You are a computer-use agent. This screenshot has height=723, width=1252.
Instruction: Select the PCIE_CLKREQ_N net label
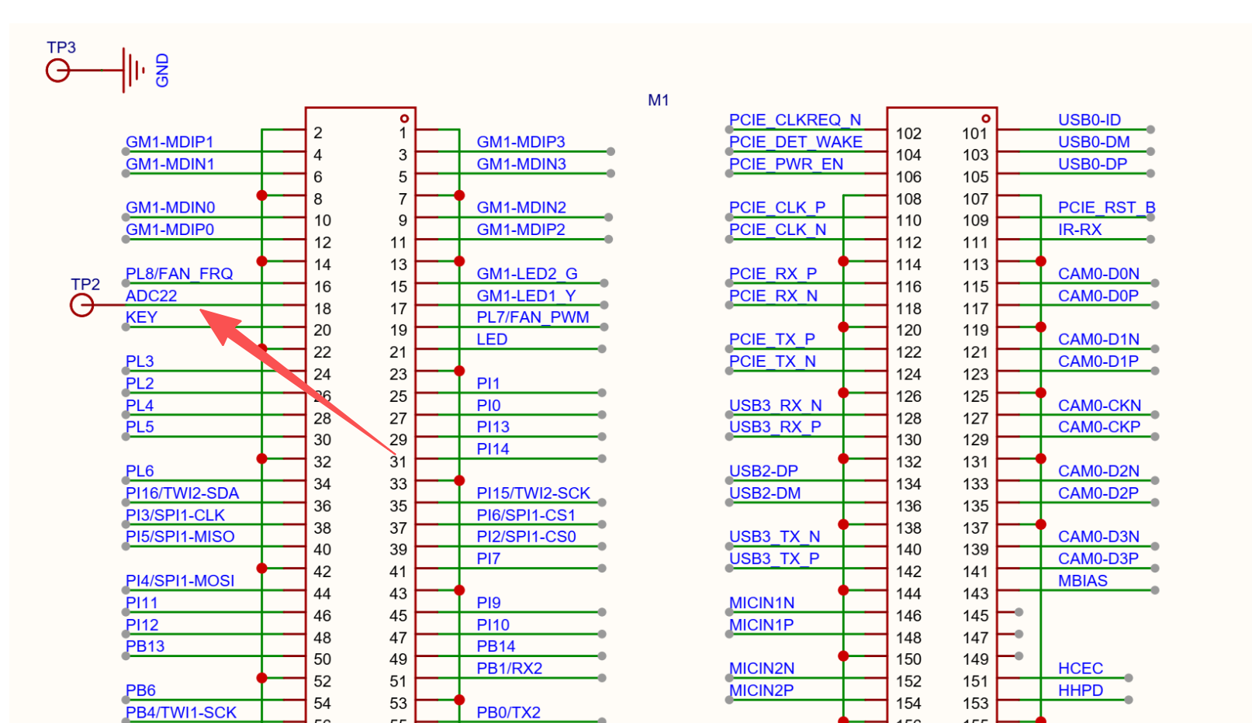(x=795, y=120)
